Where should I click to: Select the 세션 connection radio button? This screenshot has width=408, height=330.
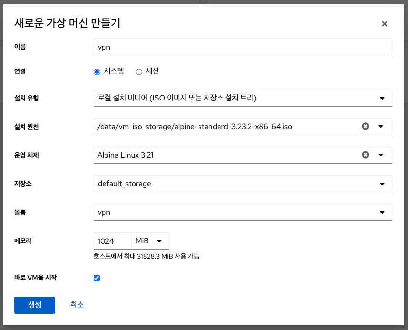point(139,72)
